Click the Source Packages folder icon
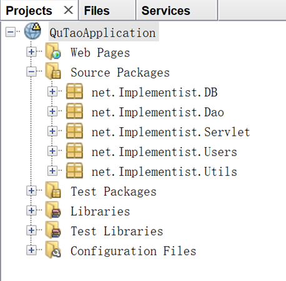 [53, 71]
